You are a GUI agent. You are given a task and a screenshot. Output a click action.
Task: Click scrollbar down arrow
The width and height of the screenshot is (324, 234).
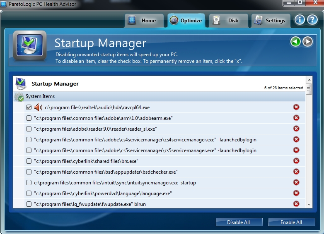pyautogui.click(x=309, y=204)
